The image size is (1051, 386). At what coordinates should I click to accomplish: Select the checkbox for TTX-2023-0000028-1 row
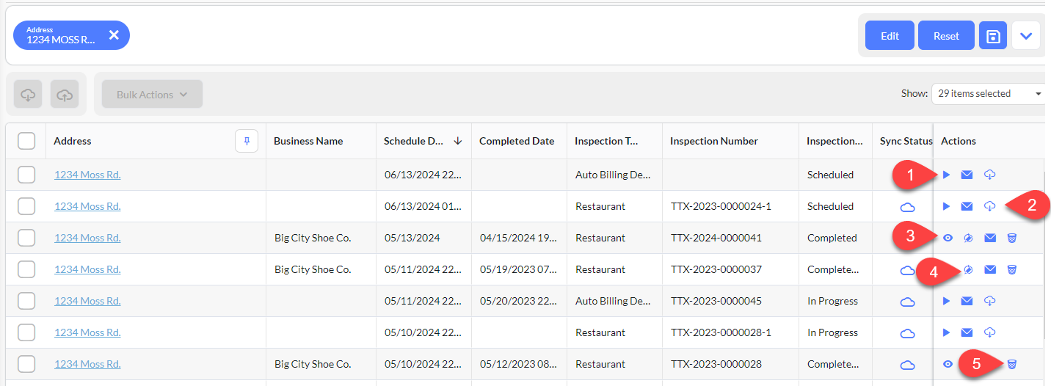(x=26, y=332)
